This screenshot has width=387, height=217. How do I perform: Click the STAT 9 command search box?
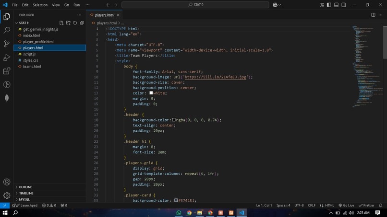[x=195, y=5]
